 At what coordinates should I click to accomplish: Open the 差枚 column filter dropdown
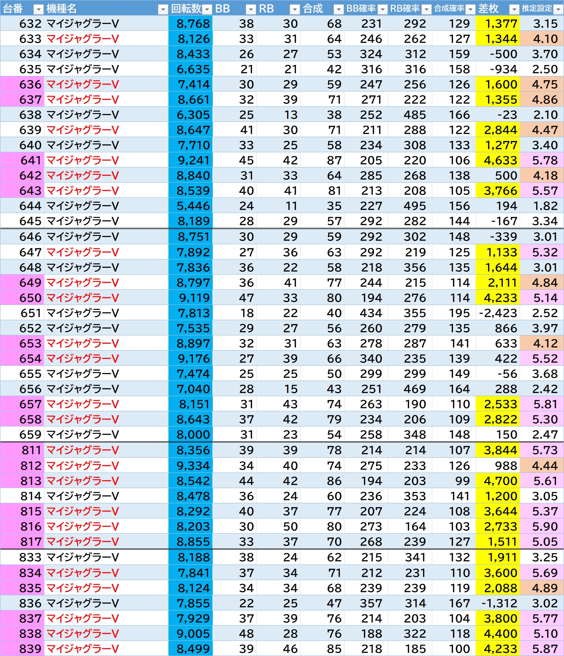click(x=514, y=9)
